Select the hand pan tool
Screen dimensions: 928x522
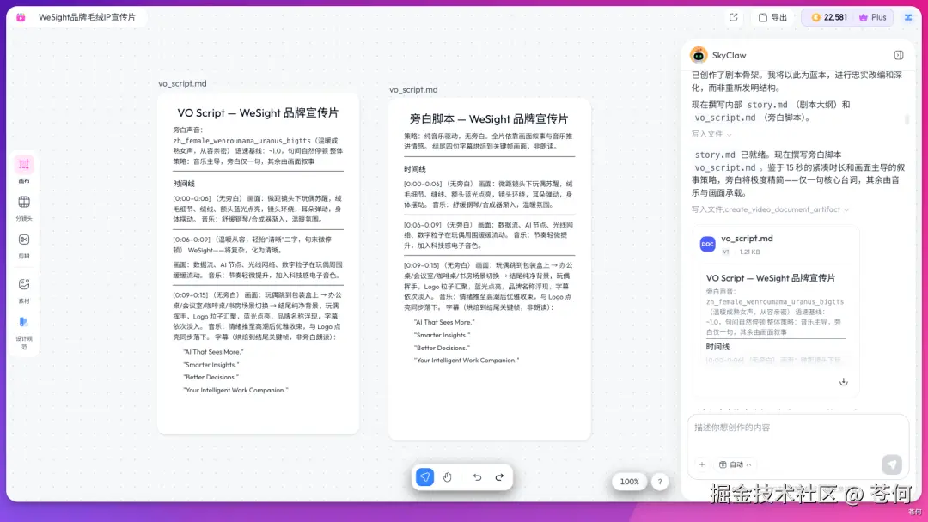448,477
